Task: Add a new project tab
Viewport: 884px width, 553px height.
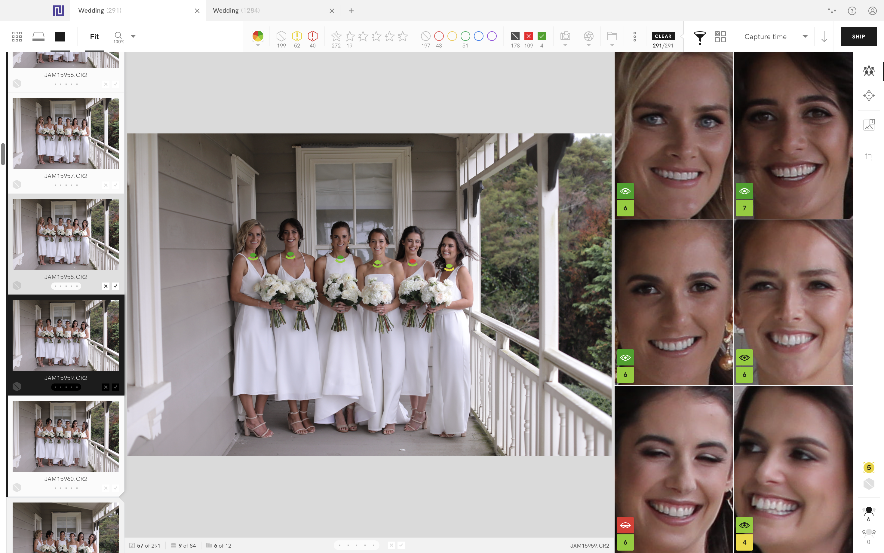Action: coord(351,11)
